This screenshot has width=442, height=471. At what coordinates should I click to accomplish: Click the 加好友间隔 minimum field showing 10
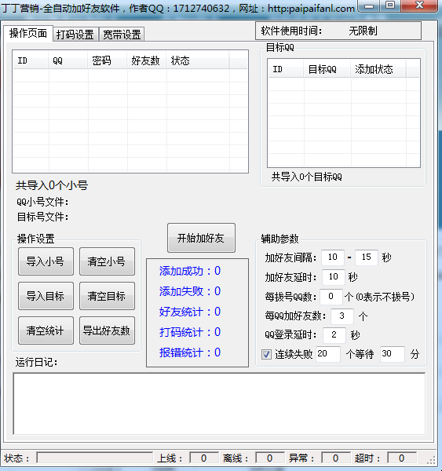[x=333, y=257]
